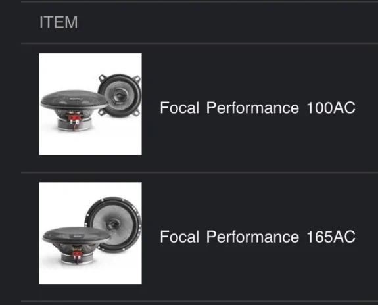The height and width of the screenshot is (305, 378).
Task: Click the center tweeter of the 100AC speaker
Action: click(120, 96)
